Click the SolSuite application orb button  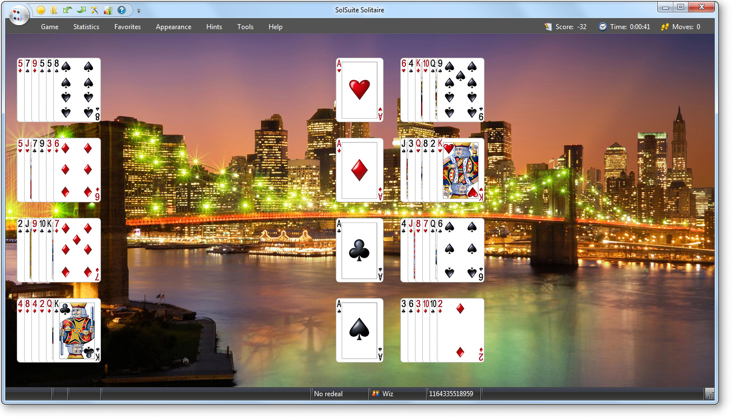coord(18,14)
